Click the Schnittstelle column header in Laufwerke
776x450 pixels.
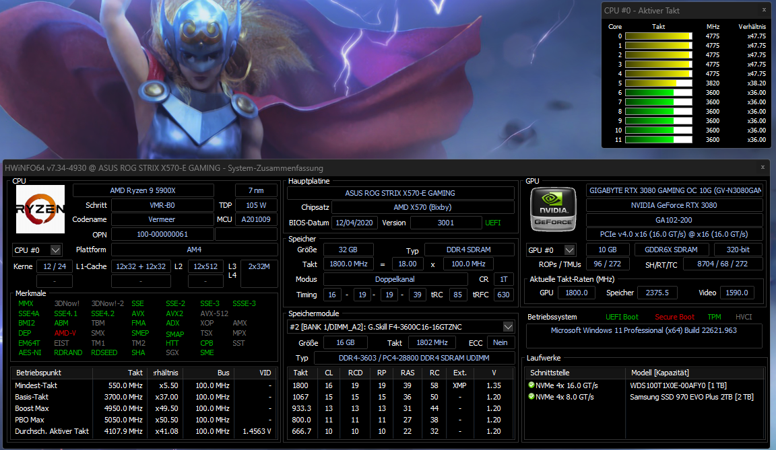(x=575, y=373)
